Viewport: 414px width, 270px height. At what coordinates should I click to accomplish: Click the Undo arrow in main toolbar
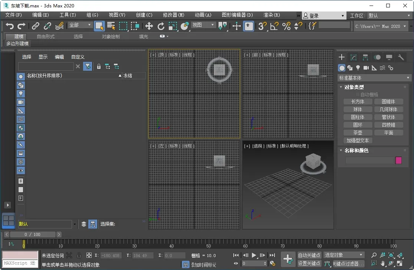(10, 26)
